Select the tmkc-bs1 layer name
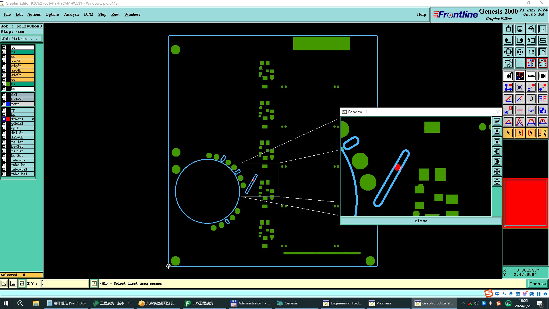This screenshot has height=309, width=549. click(22, 174)
